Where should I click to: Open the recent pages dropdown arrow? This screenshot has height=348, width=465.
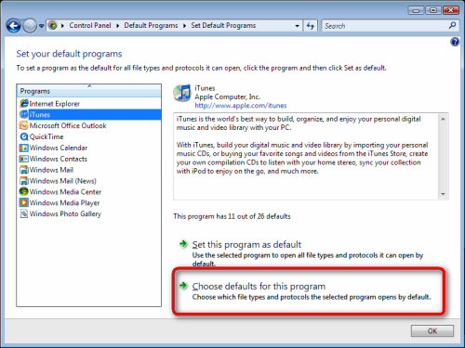coord(41,26)
